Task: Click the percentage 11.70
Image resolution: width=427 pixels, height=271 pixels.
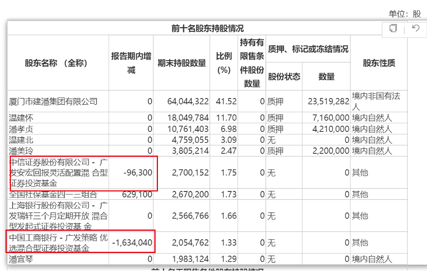Action: coord(226,118)
